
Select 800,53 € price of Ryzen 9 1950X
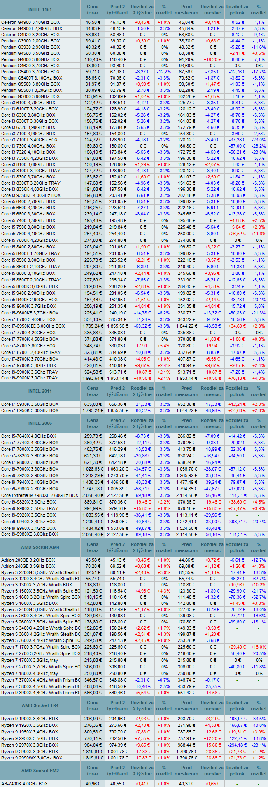coord(93,731)
